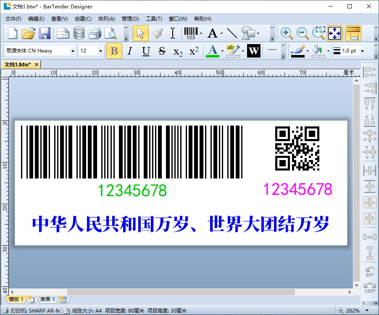Select the magenta 12345678 text
This screenshot has width=379, height=315.
[x=298, y=189]
